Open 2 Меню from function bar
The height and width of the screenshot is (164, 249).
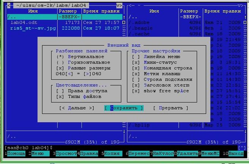click(39, 153)
